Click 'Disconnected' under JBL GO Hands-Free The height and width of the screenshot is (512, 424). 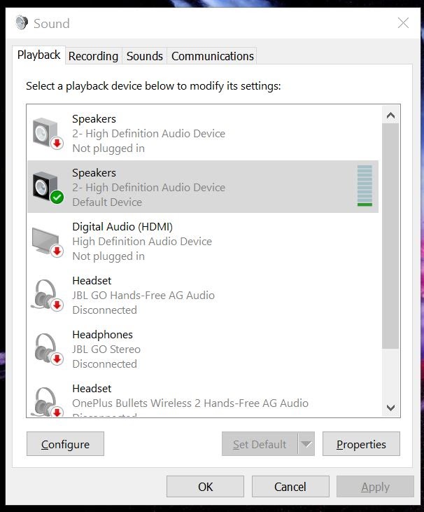(104, 310)
